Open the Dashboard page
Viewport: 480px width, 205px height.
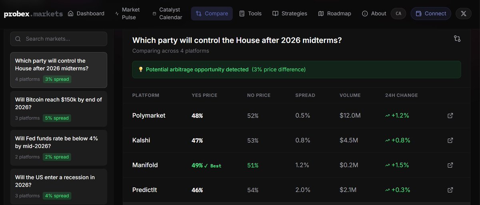pos(86,14)
